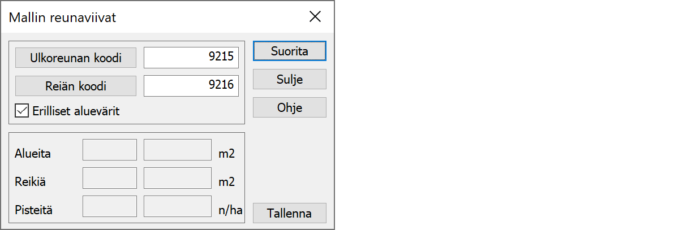Click the Tallenna button
679x230 pixels.
coord(289,213)
